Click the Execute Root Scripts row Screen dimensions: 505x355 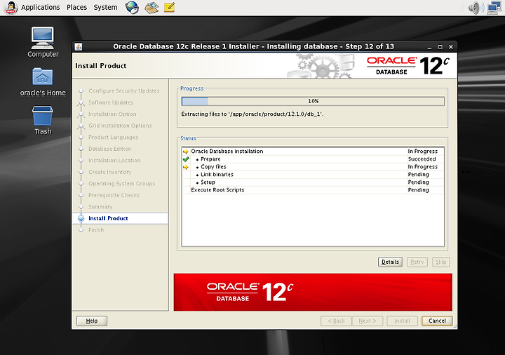click(x=313, y=190)
